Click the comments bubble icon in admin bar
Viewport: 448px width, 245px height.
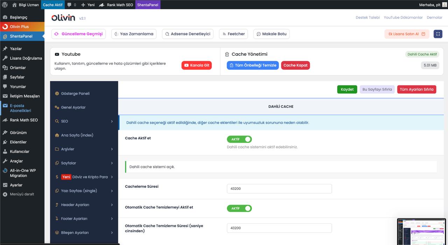point(69,5)
